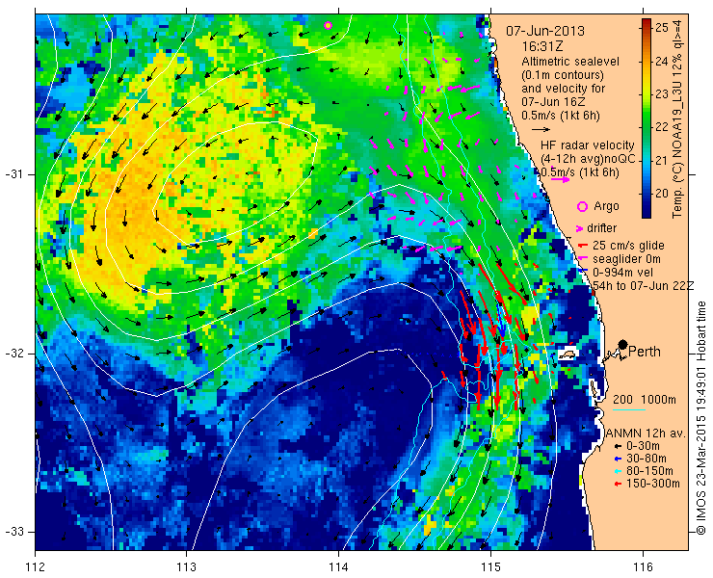Select the magenta Argo circle legend symbol
This screenshot has height=578, width=713.
pyautogui.click(x=582, y=206)
